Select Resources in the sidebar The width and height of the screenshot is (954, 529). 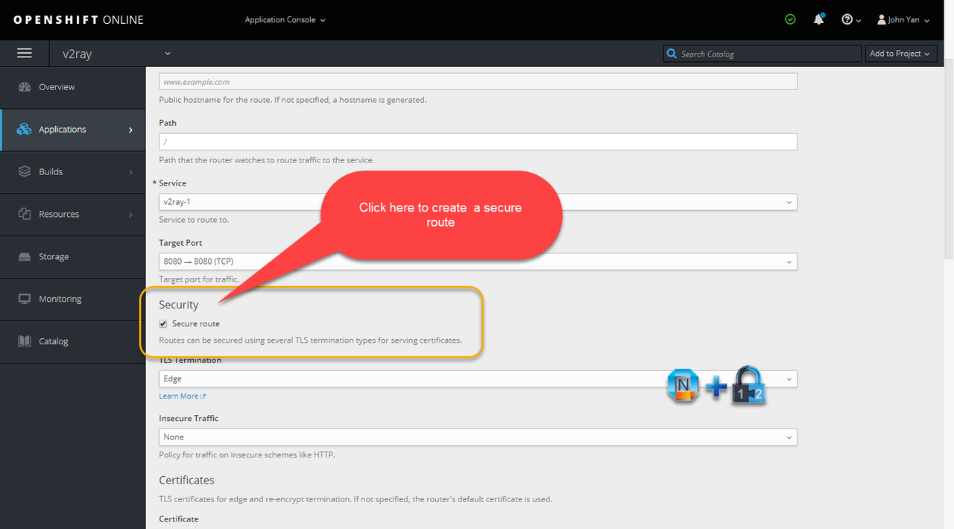pyautogui.click(x=73, y=215)
